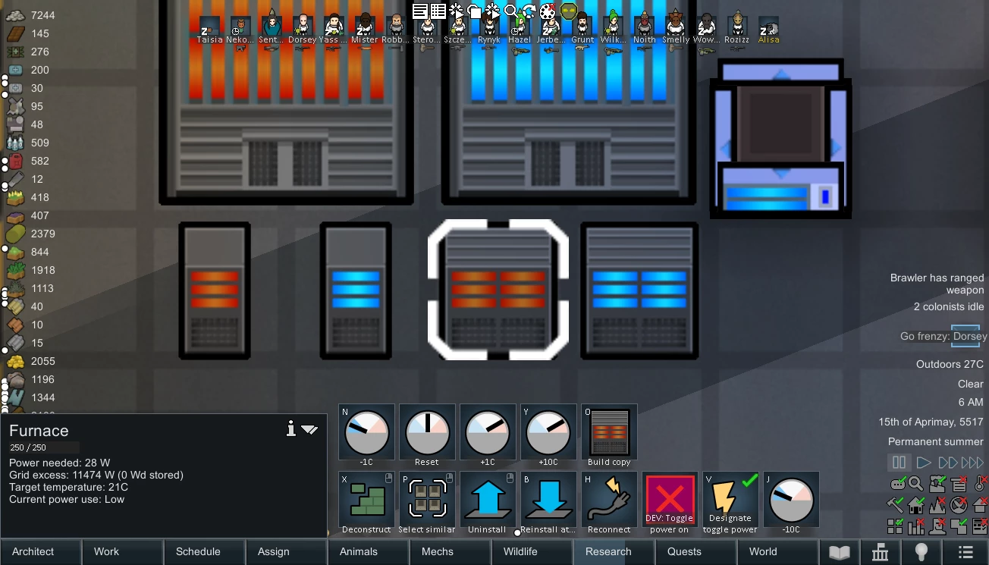The image size is (989, 565).
Task: Uninstall the selected furnace
Action: tap(488, 500)
